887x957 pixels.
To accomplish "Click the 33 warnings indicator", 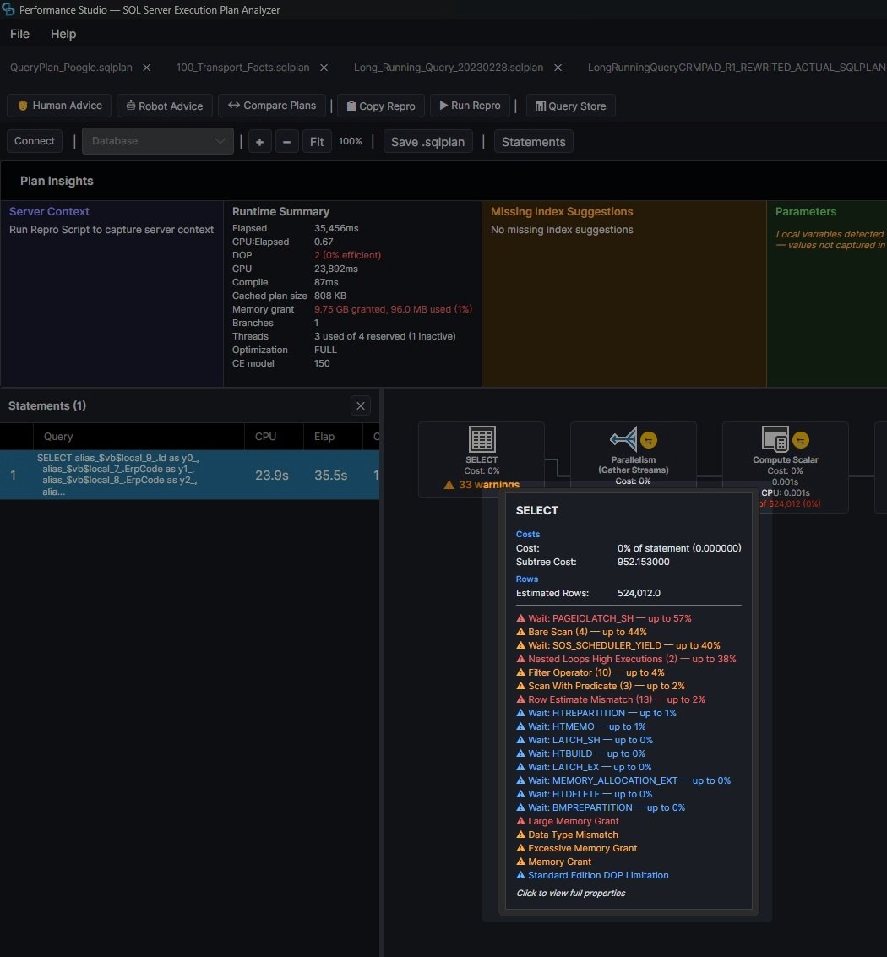I will tap(482, 485).
